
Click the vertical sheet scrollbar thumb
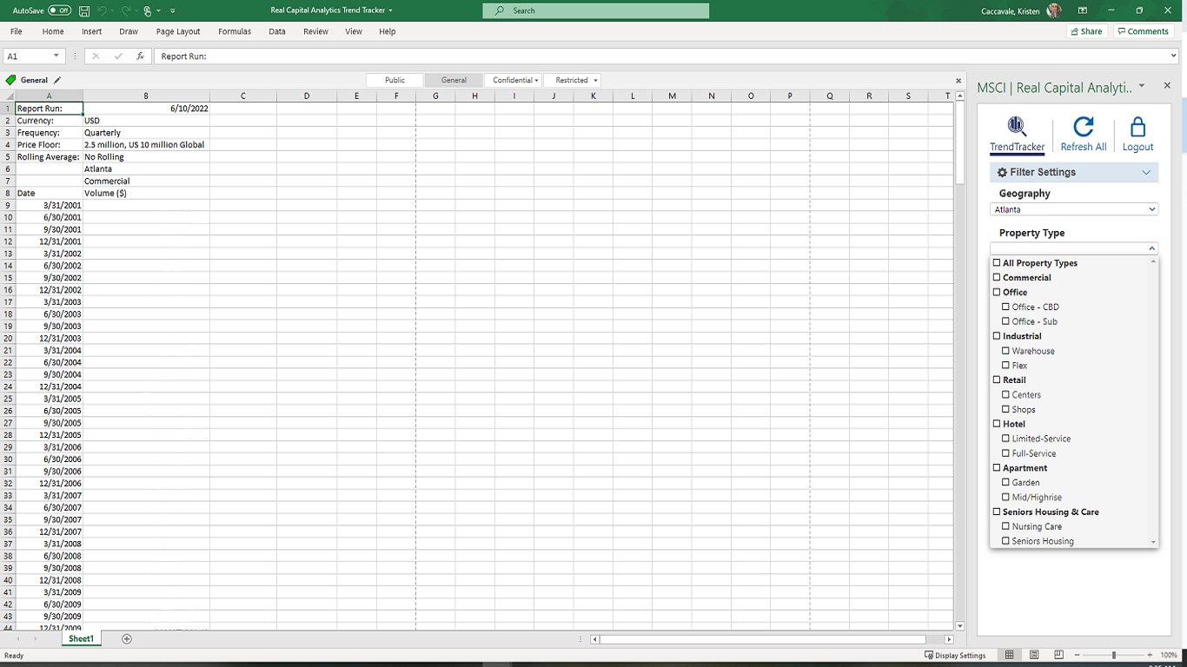(960, 142)
